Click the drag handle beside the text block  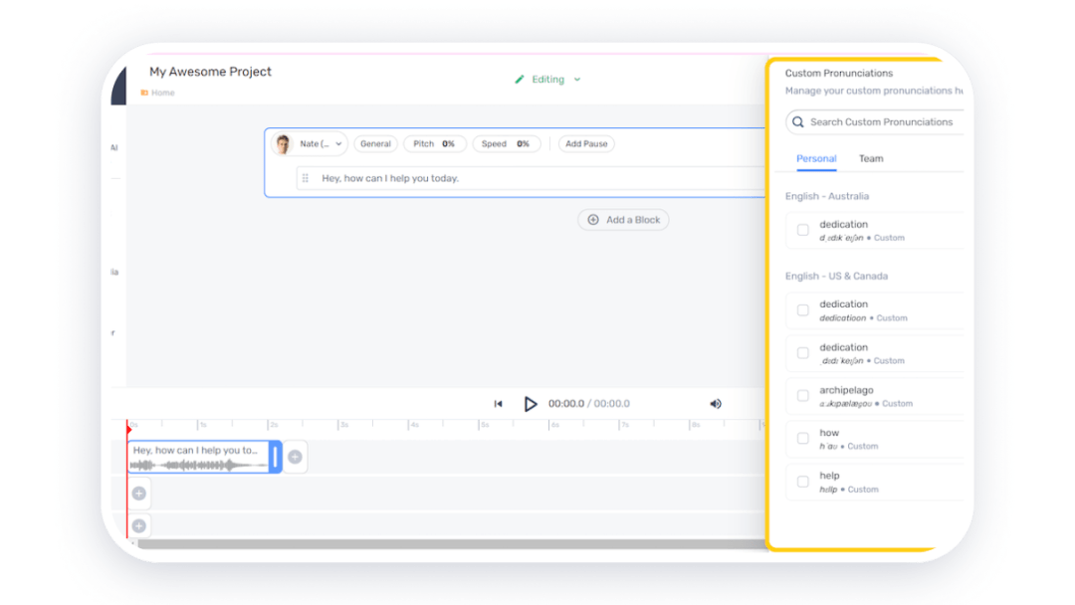click(x=306, y=179)
